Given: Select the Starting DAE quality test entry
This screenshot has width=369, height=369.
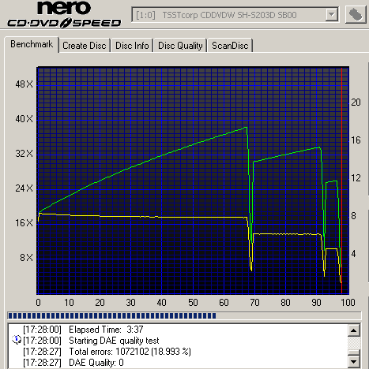Looking at the screenshot, I should pos(91,341).
